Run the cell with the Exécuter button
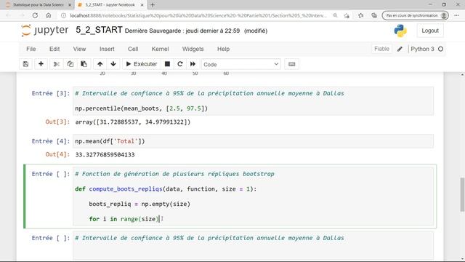The height and width of the screenshot is (262, 465). coord(142,64)
